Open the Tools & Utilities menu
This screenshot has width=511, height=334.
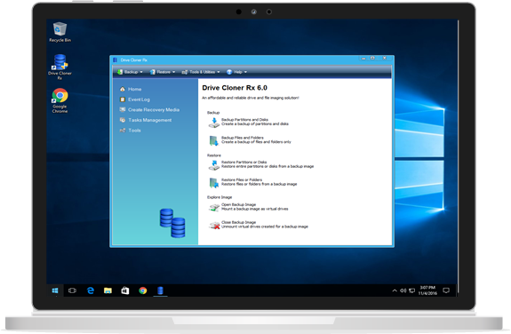pos(201,72)
